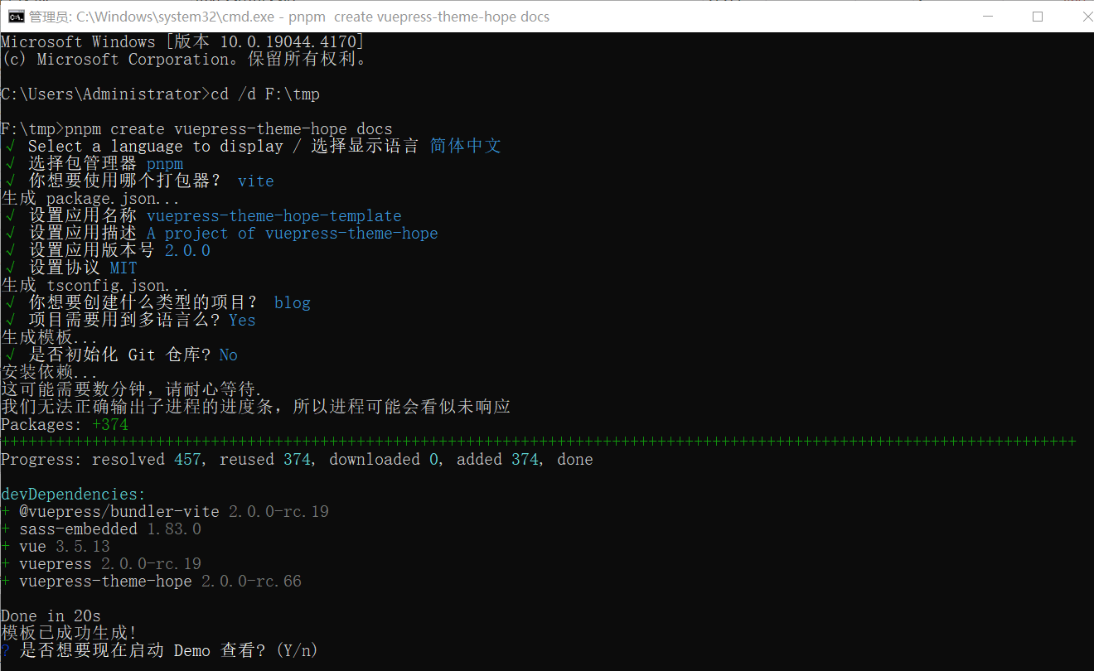Click the '生成 package.json...' line
Screen dimensions: 1094x671
click(90, 198)
